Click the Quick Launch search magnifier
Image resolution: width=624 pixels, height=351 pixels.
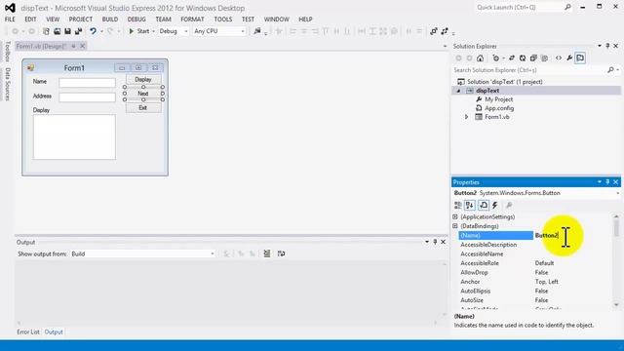(x=567, y=7)
